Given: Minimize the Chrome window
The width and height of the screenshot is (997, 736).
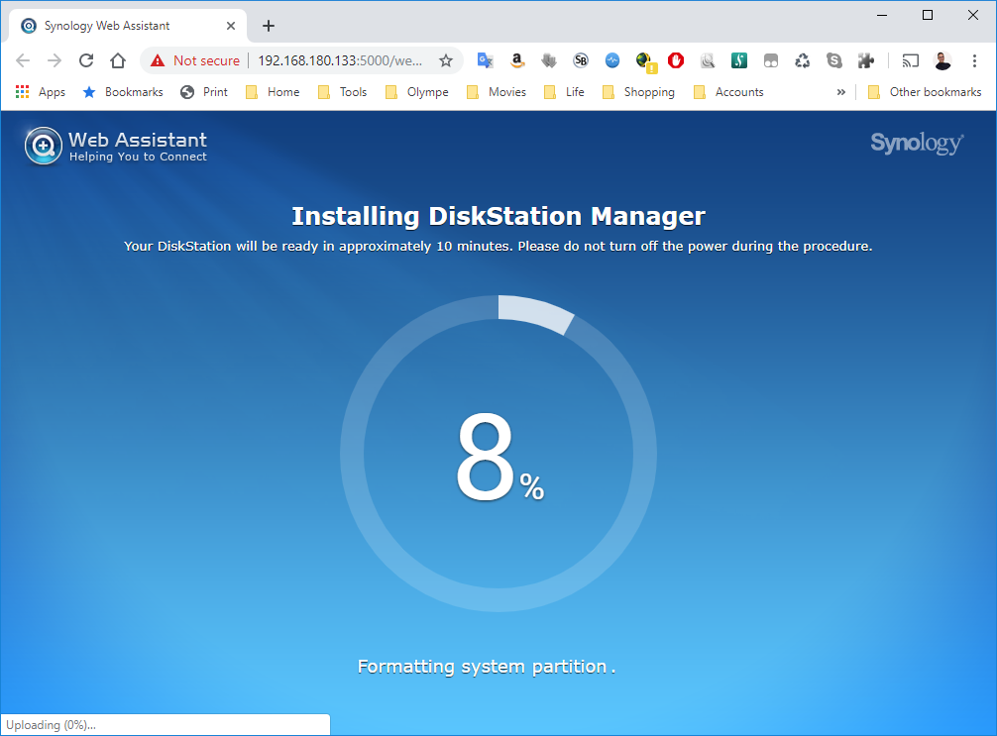Looking at the screenshot, I should click(882, 15).
